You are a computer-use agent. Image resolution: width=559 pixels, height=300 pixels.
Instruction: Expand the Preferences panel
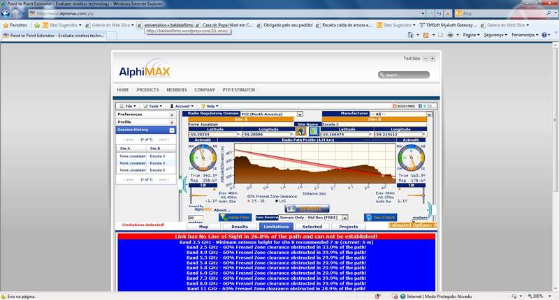click(x=172, y=114)
